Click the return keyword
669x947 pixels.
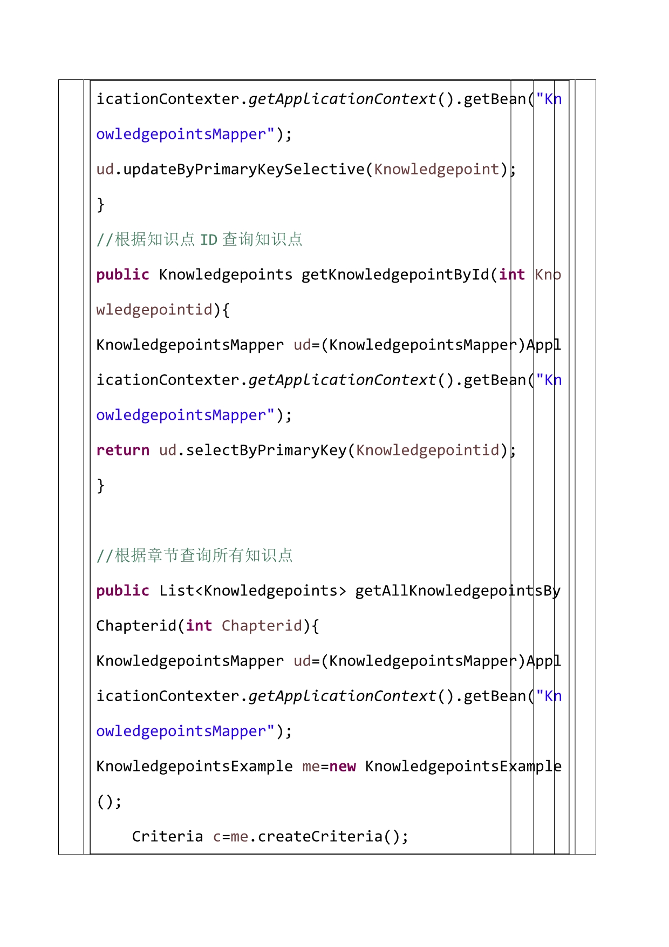click(122, 451)
